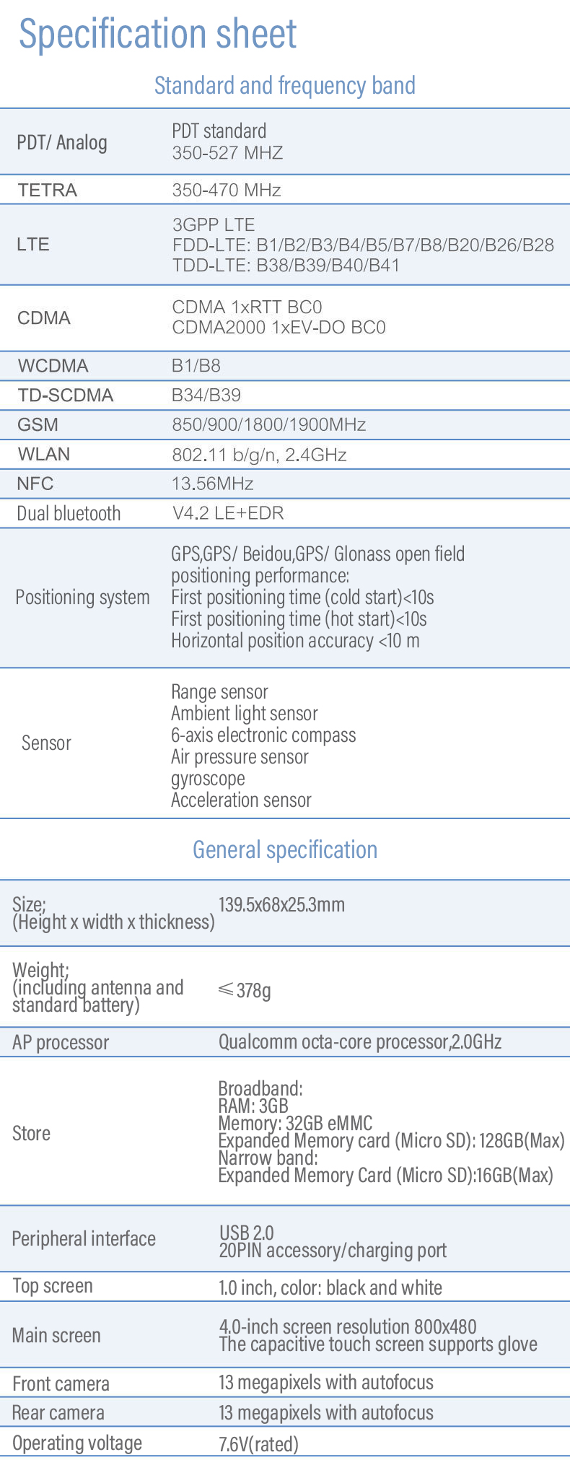Select the WCDMA row label
This screenshot has height=1465, width=570.
(x=53, y=366)
